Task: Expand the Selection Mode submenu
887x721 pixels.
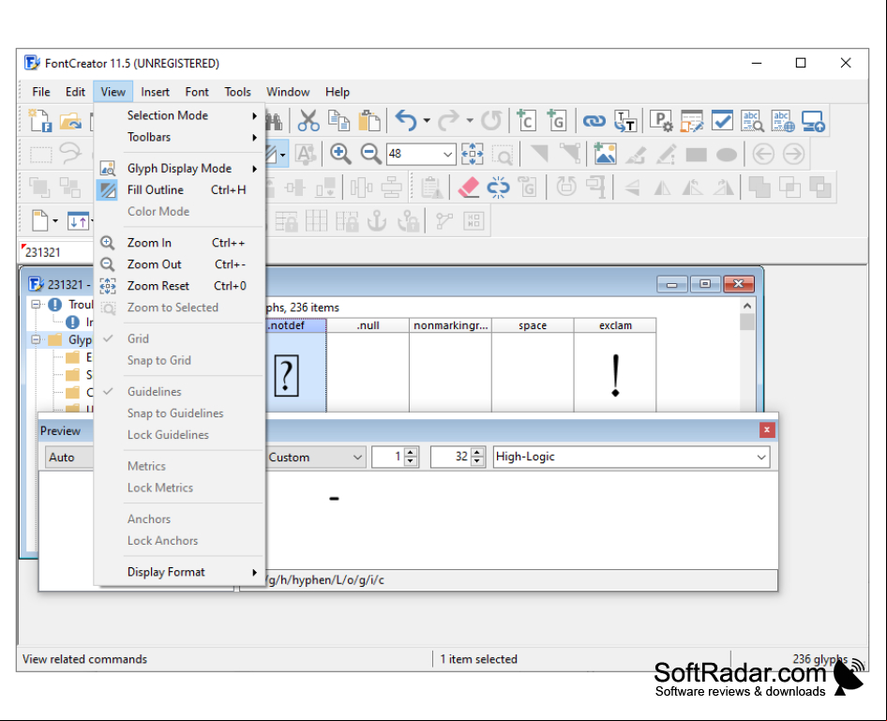Action: [179, 115]
